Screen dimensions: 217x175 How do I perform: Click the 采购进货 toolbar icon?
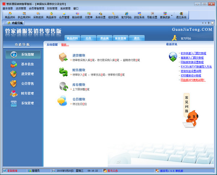coord(38,15)
